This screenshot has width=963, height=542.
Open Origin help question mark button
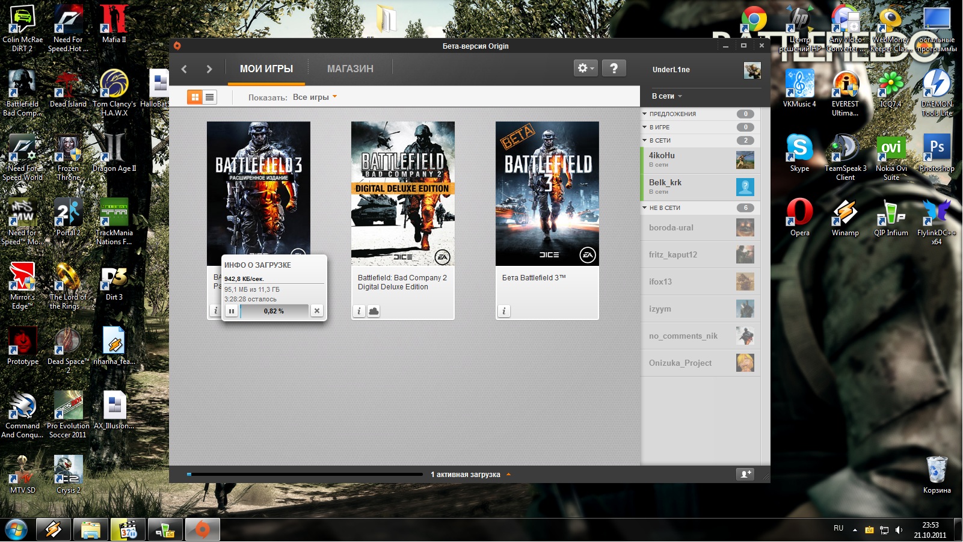tap(614, 69)
